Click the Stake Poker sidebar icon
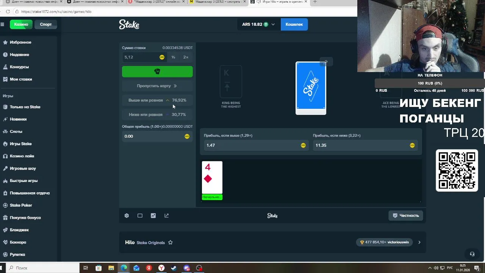485x273 pixels. tap(5, 206)
